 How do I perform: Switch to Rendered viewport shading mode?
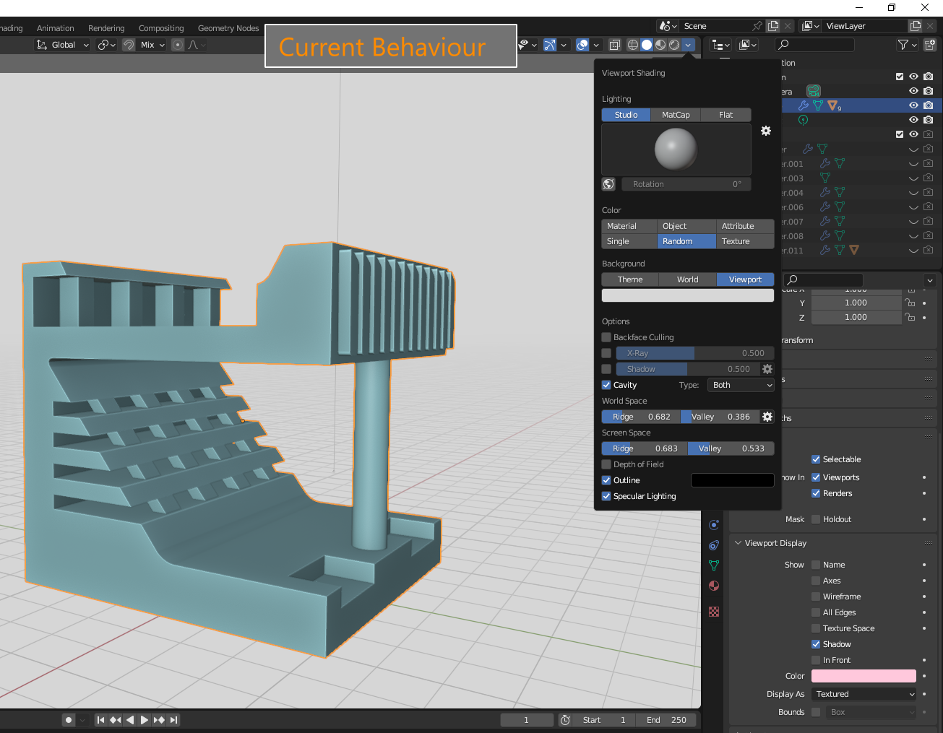[x=674, y=45]
